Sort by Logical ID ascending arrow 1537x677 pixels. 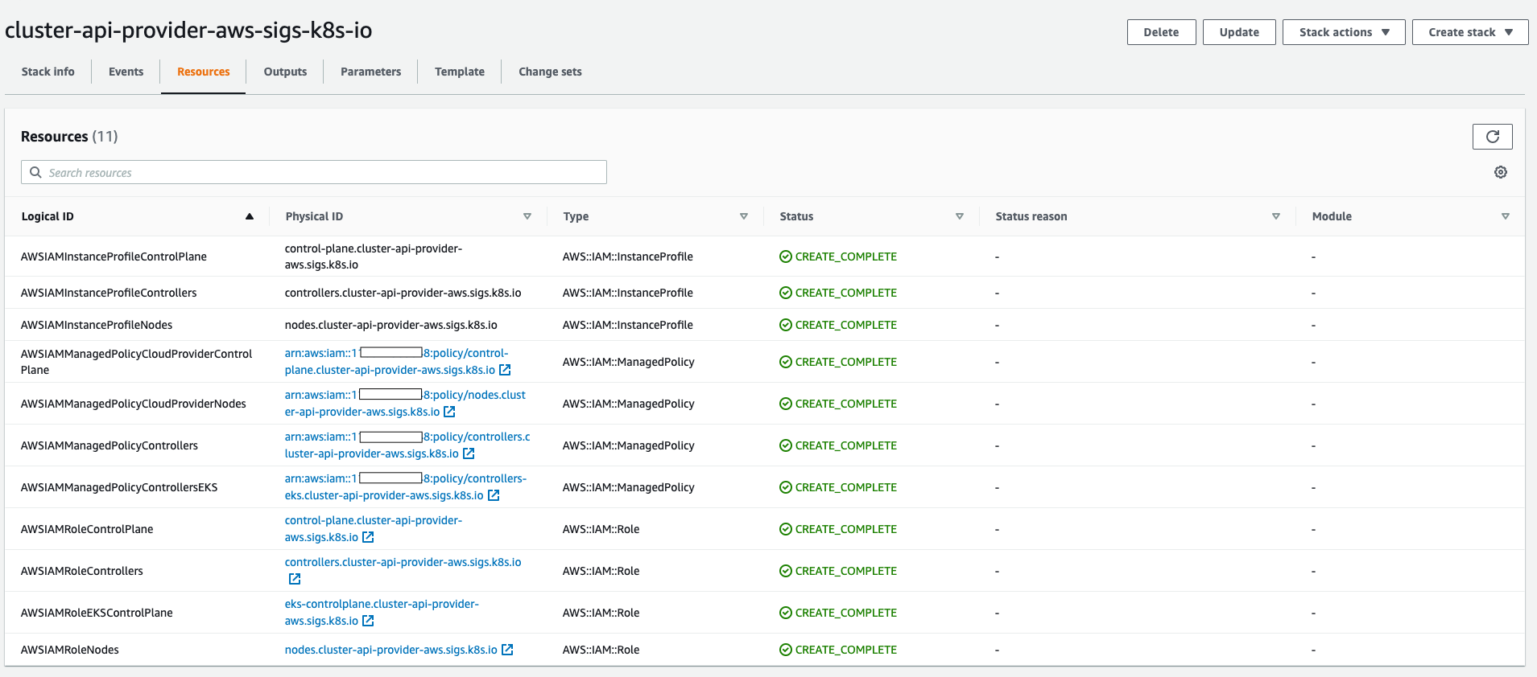point(250,216)
